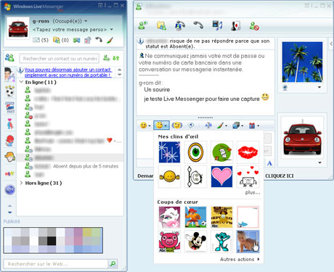Click the palm trees contact display picture

coord(302,62)
